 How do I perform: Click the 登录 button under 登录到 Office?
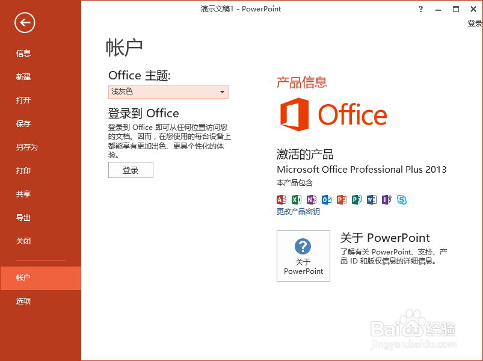point(131,170)
